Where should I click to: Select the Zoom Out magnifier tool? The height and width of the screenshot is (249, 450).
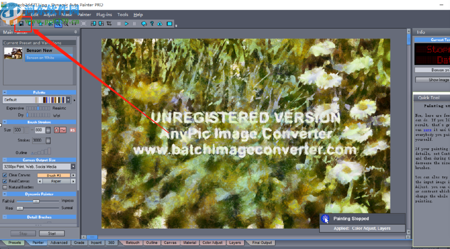pos(66,24)
